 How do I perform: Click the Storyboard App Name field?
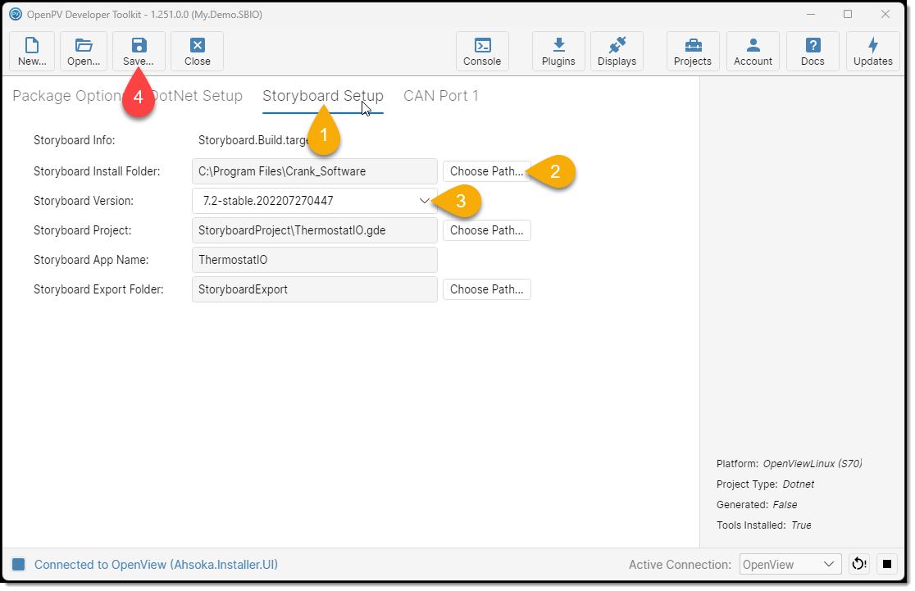tap(315, 260)
